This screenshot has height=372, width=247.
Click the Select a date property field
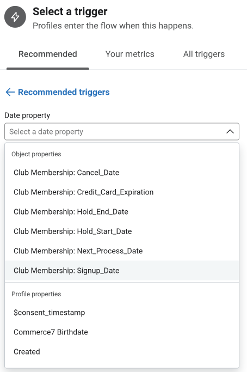122,131
